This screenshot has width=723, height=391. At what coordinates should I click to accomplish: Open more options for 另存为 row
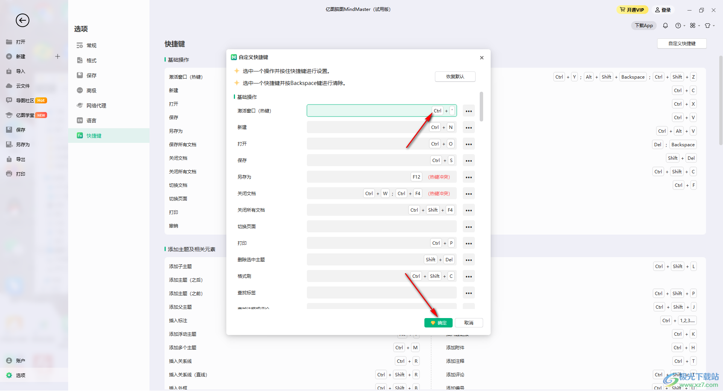[468, 177]
